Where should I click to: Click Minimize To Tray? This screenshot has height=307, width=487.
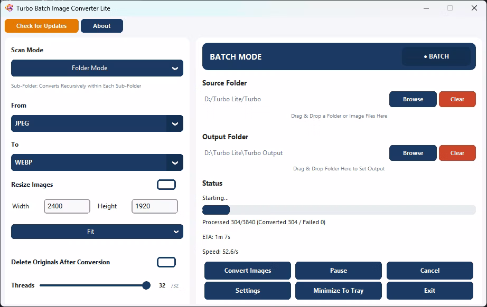pyautogui.click(x=338, y=291)
